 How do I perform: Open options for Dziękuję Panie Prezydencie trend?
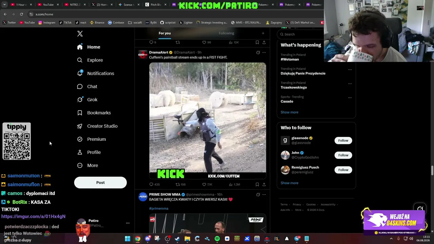coord(350,70)
